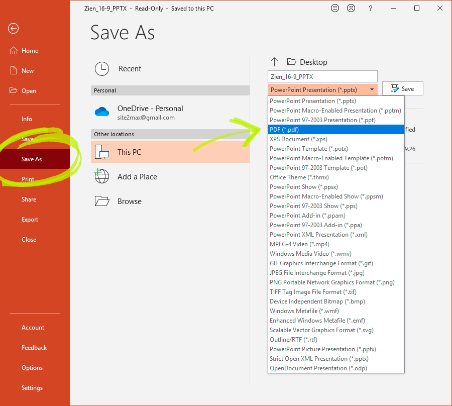Open Settings in sidebar

pyautogui.click(x=32, y=388)
